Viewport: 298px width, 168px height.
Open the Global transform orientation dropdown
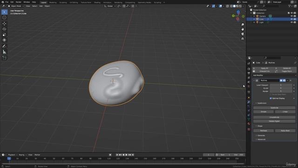(110, 6)
